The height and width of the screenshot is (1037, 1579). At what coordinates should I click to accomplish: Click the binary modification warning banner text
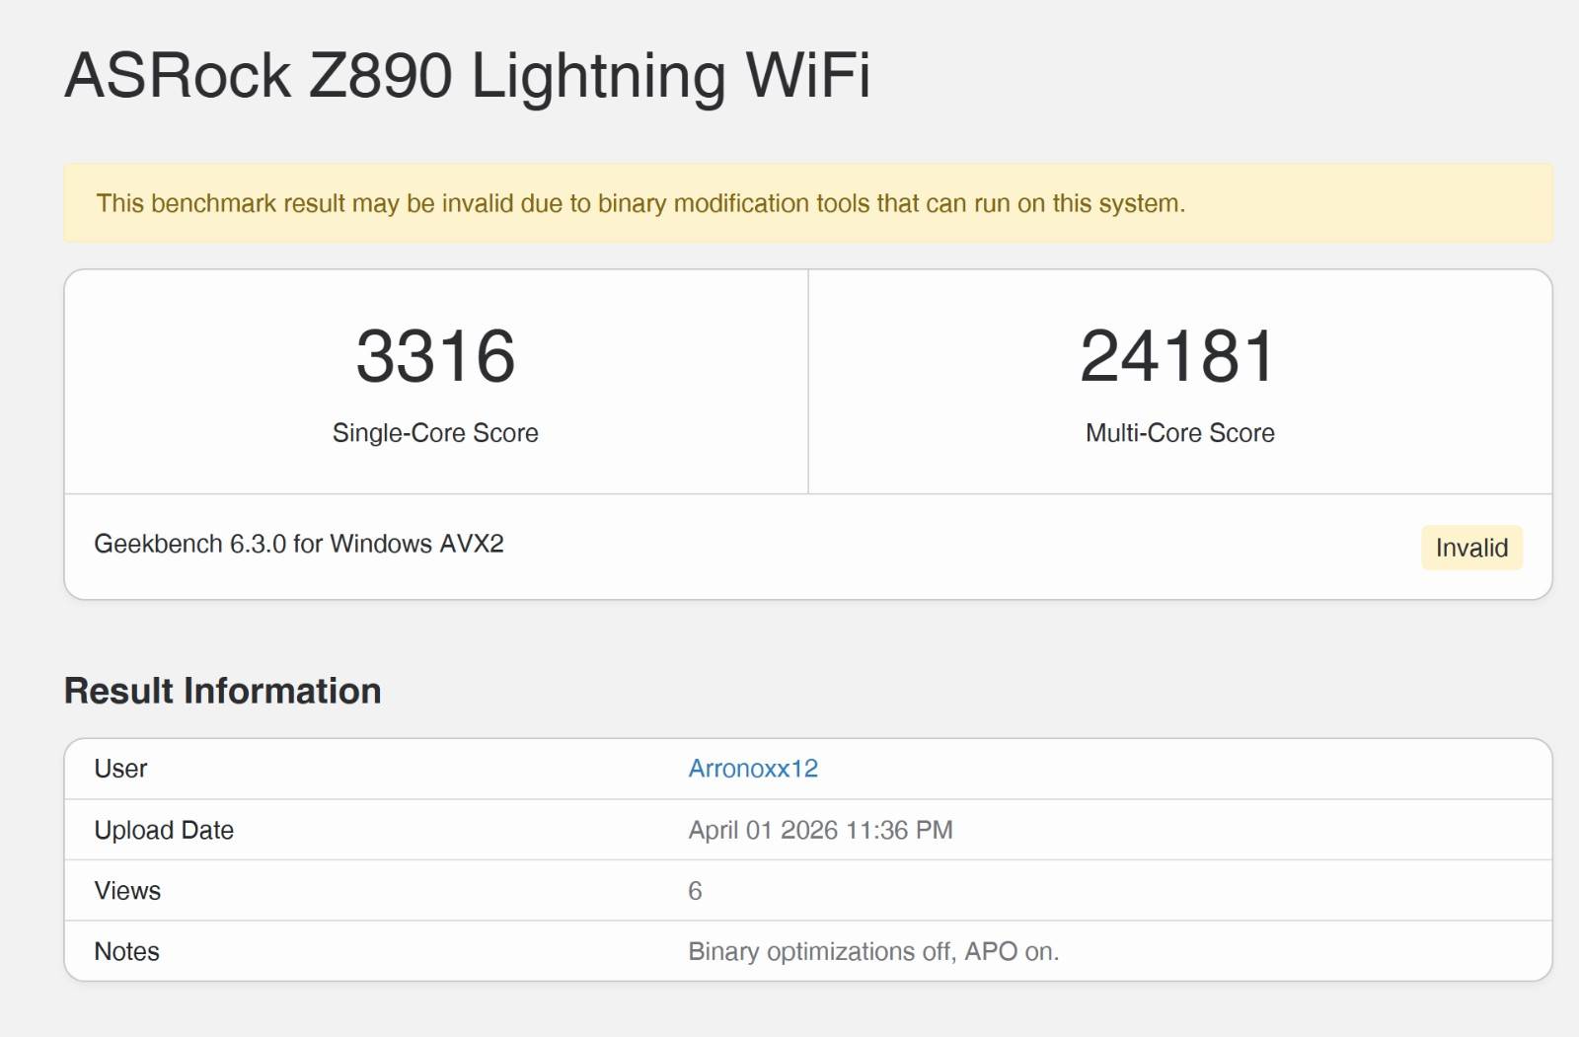(x=639, y=203)
